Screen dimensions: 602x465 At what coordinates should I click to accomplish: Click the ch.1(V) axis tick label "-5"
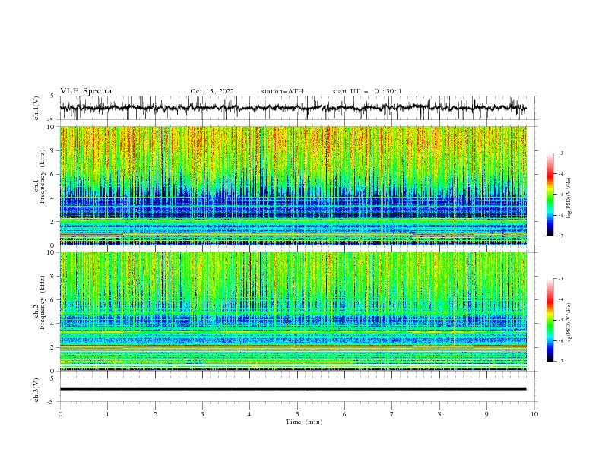pos(52,120)
